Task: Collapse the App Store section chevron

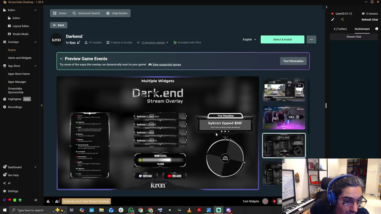Action: 35,66
